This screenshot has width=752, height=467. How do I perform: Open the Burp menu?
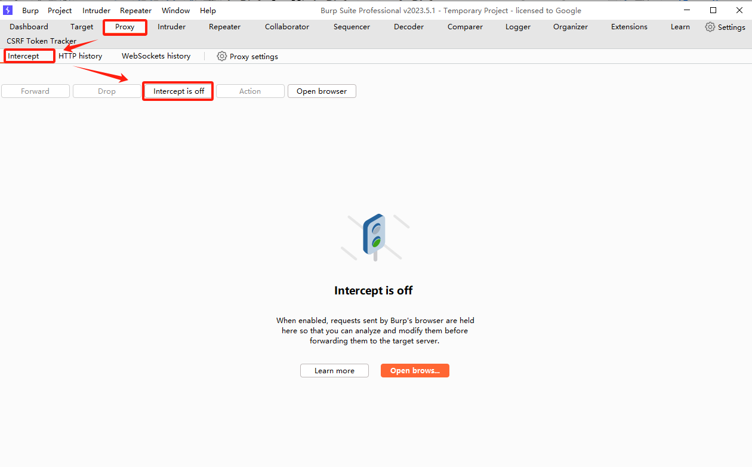click(x=30, y=11)
